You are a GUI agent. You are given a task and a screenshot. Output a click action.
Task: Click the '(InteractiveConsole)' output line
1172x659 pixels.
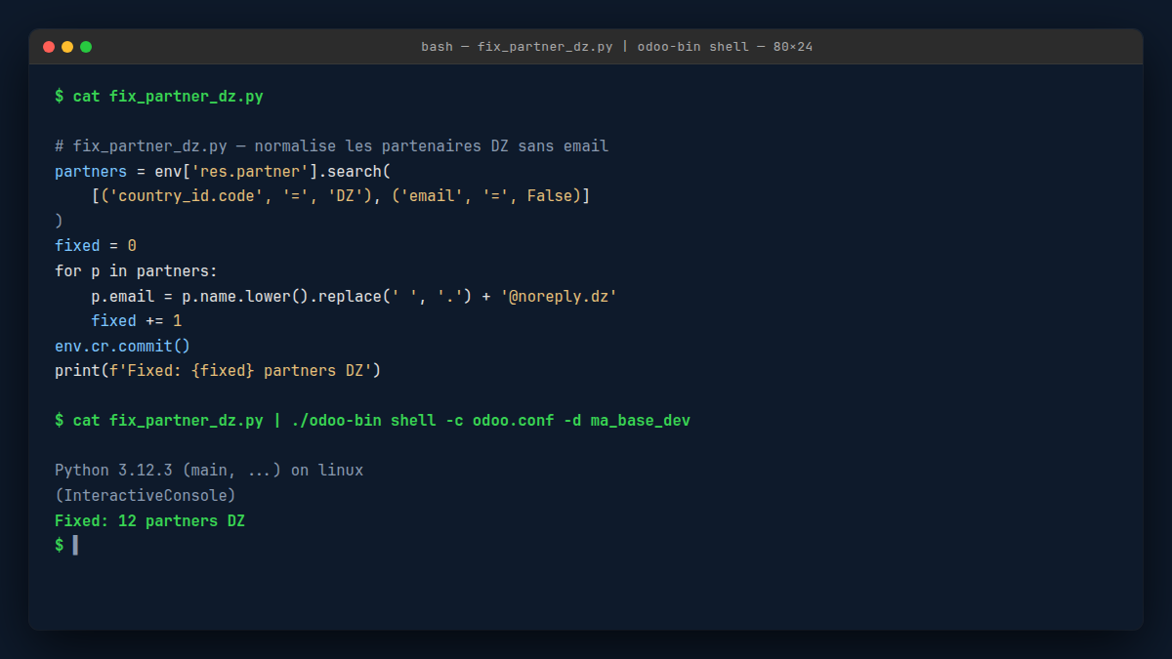pos(146,496)
